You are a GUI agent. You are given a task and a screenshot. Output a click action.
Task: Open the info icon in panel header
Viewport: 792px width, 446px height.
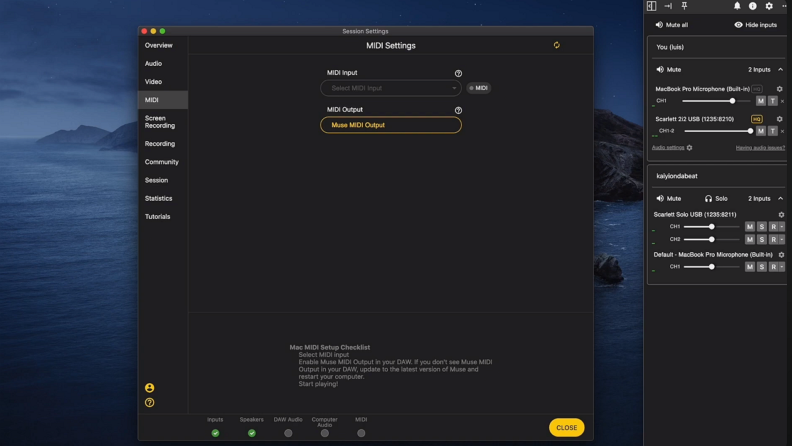click(x=752, y=6)
